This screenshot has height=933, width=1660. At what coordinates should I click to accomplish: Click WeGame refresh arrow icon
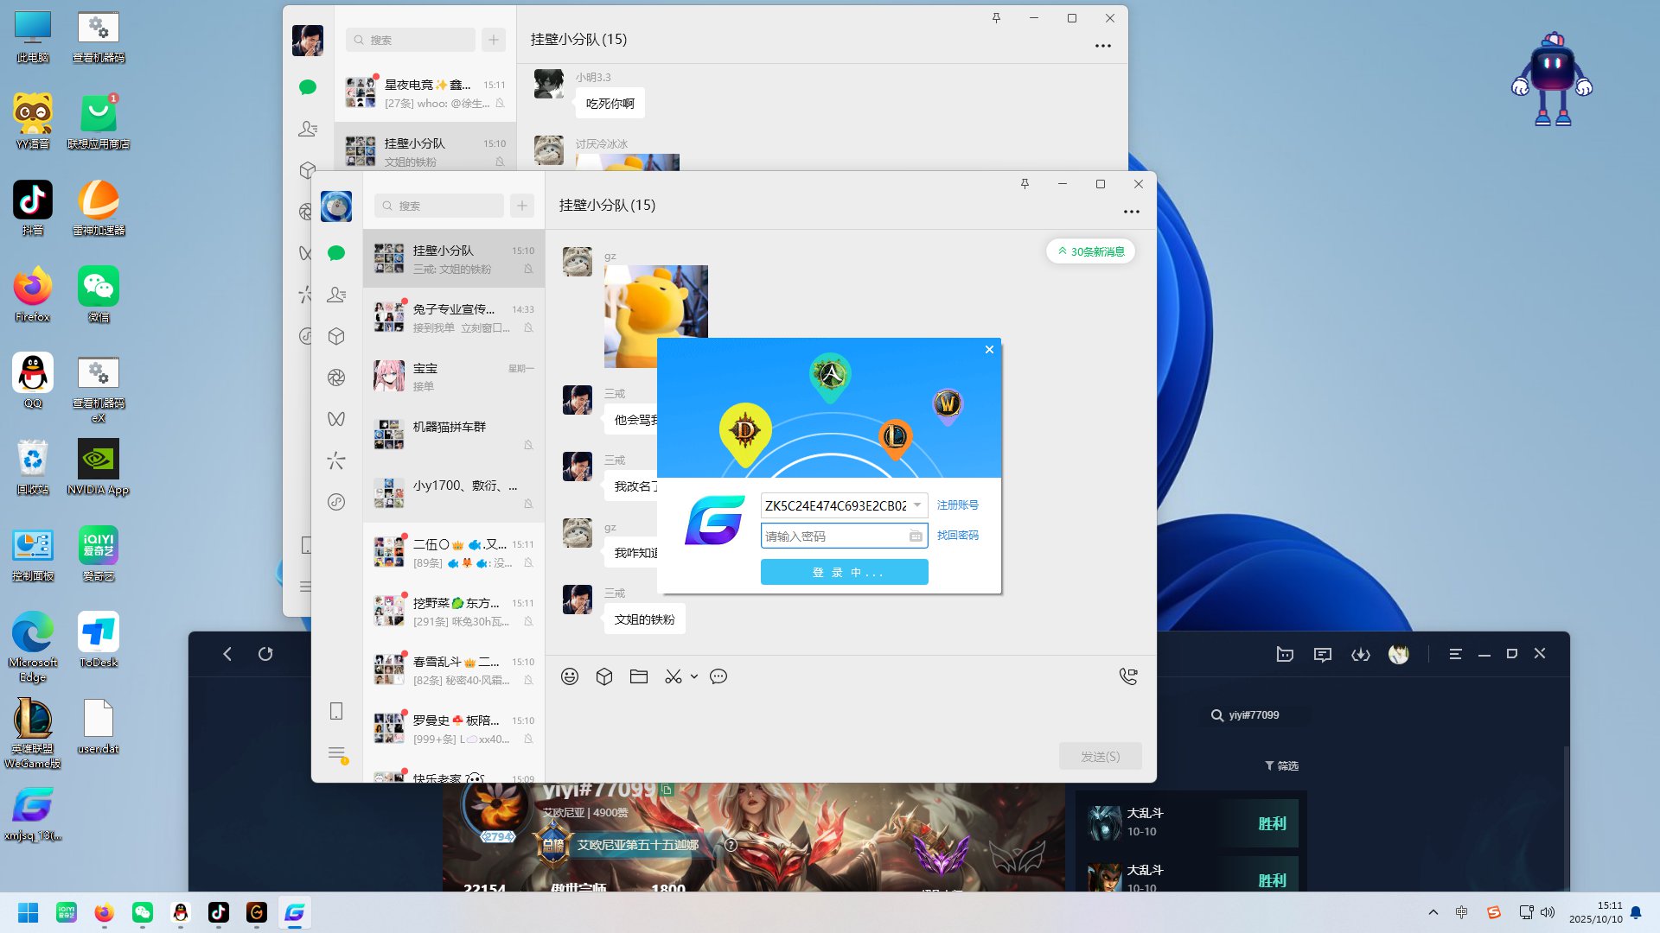pyautogui.click(x=265, y=654)
